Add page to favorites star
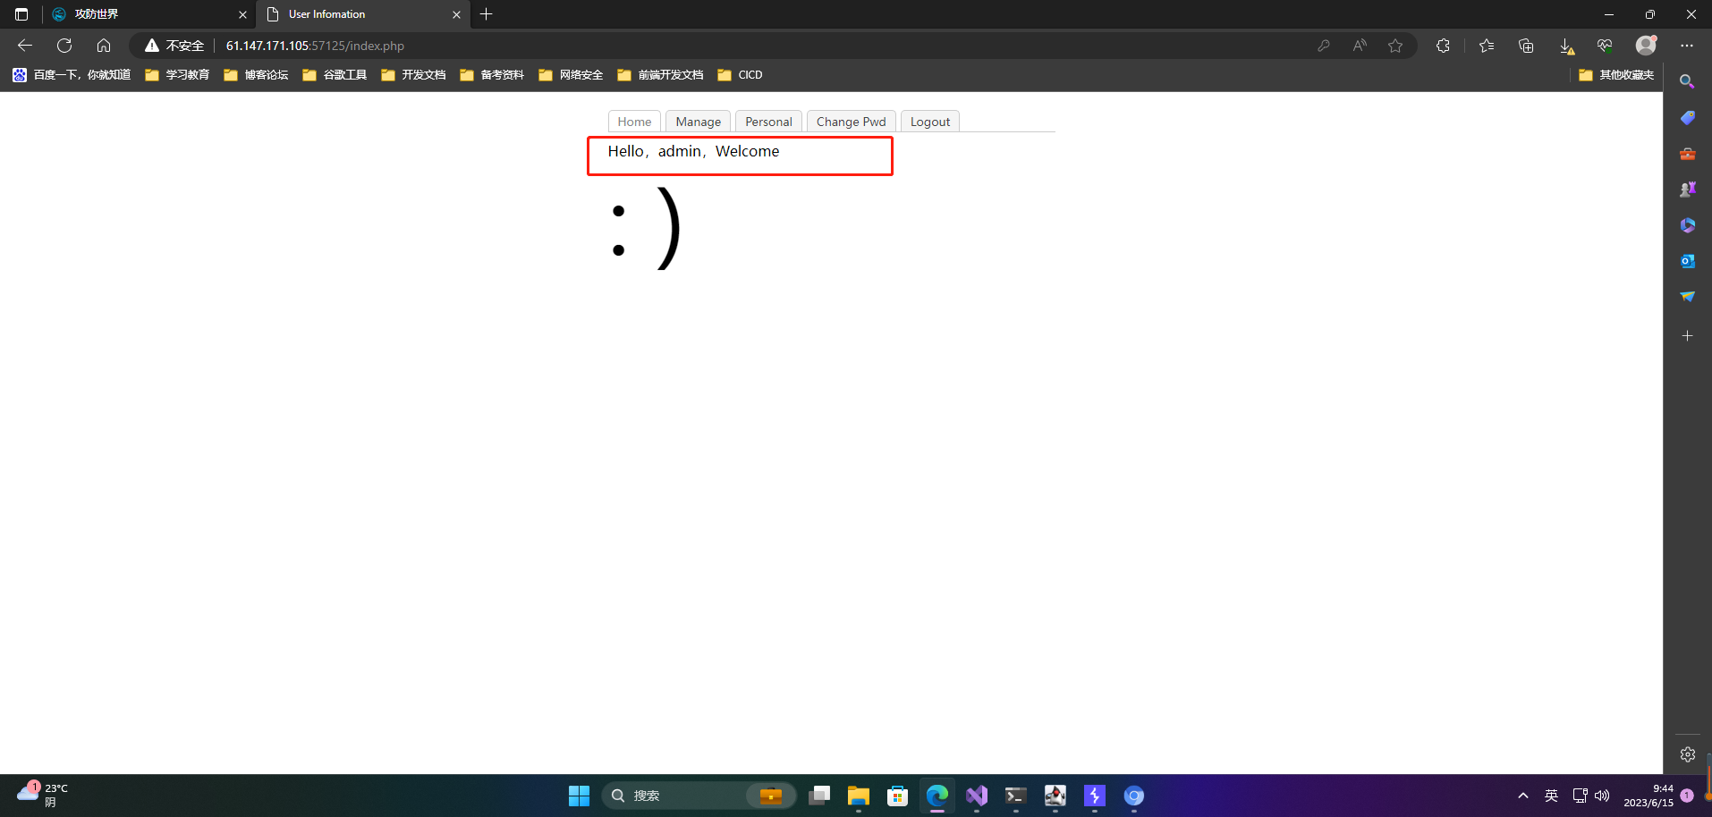 1395,46
